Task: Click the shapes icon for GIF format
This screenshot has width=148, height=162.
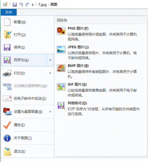Action: (61, 87)
